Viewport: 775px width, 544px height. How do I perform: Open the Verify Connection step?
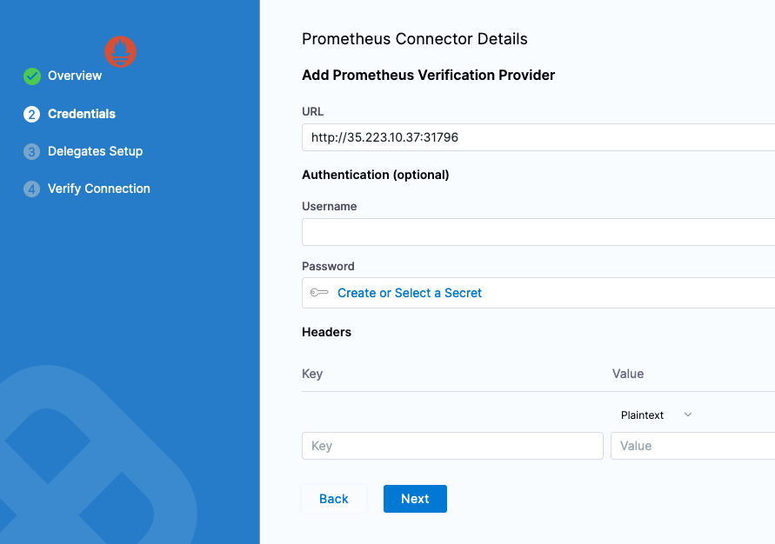pos(99,189)
